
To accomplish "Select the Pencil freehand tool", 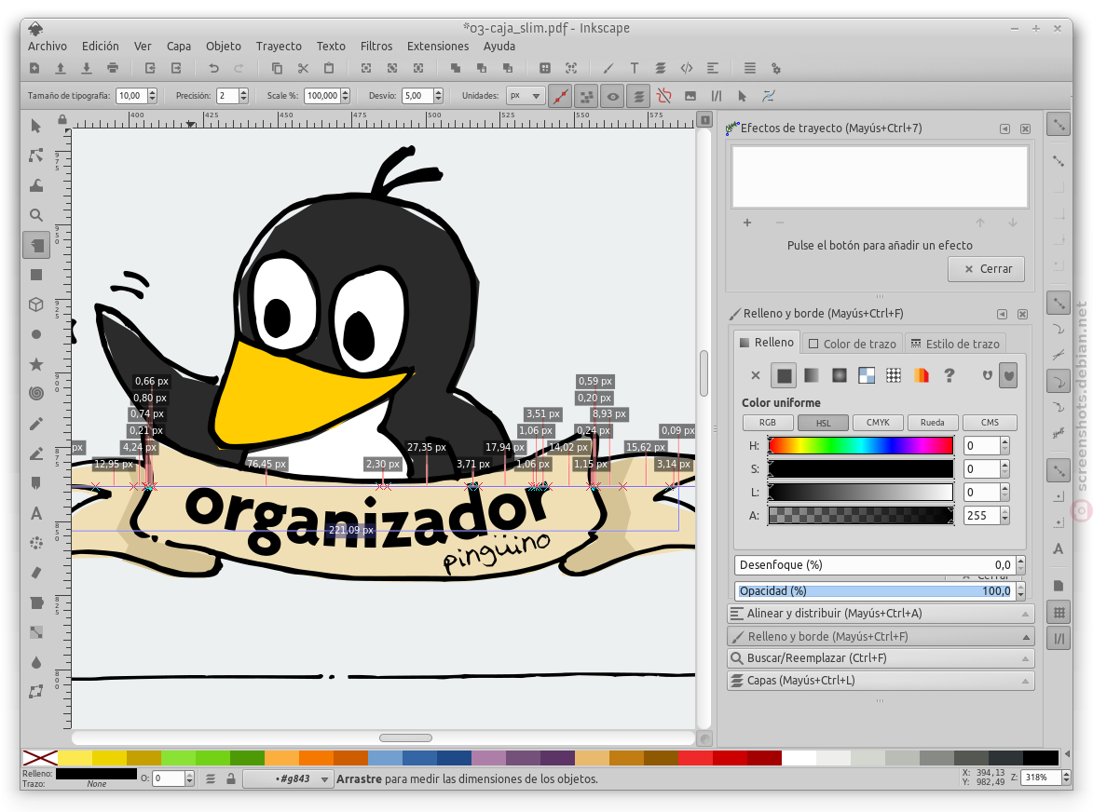I will click(36, 424).
